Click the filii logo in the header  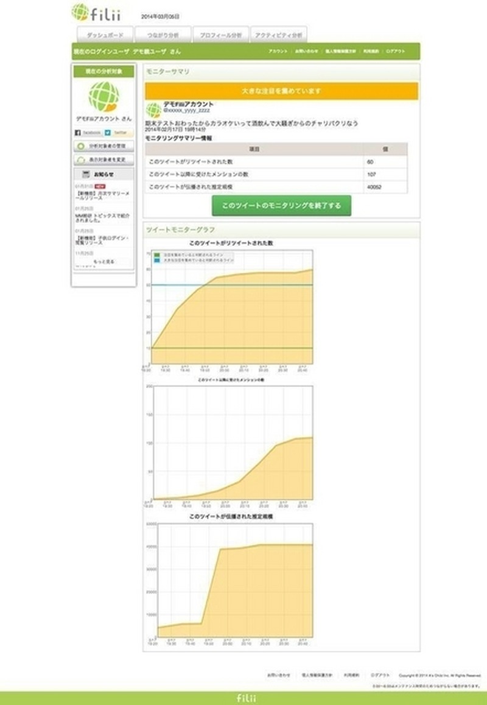[x=96, y=13]
